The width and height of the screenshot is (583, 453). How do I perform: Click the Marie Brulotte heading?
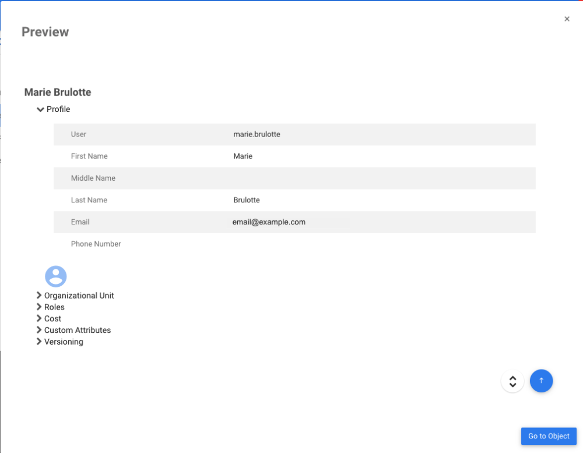click(58, 92)
